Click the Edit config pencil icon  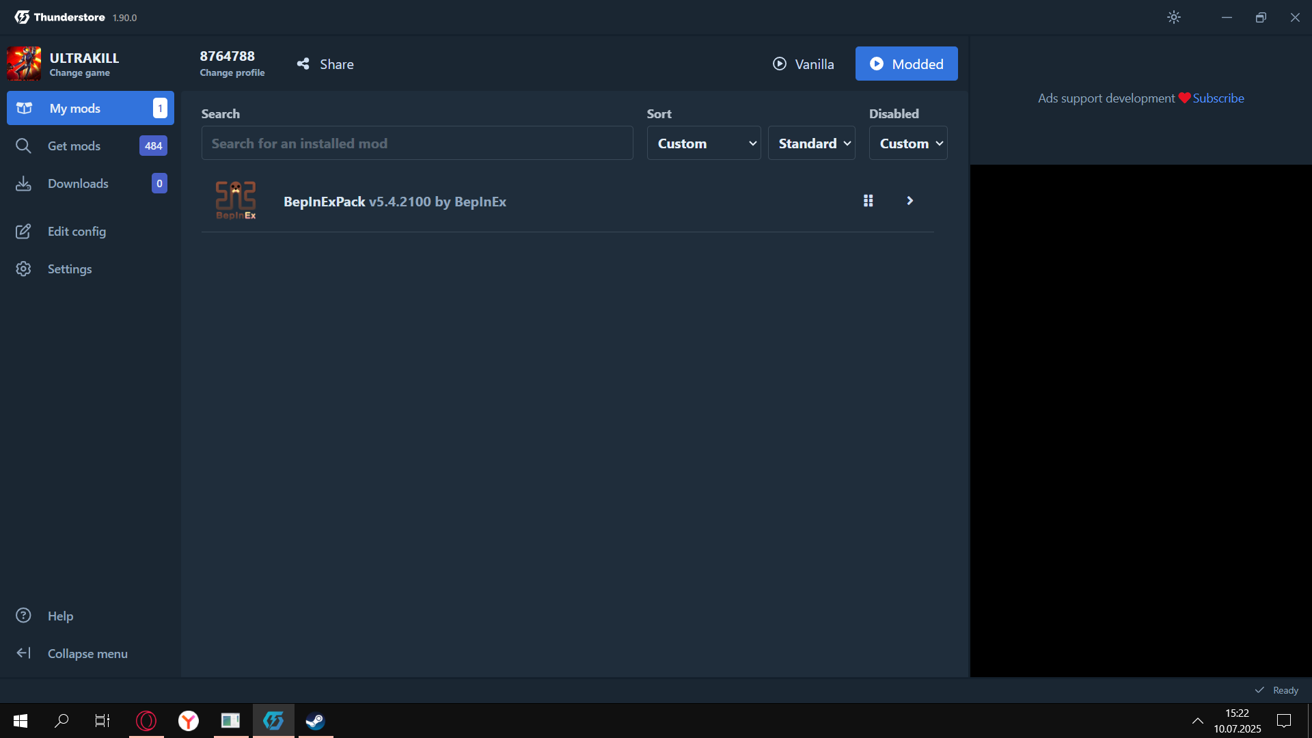pos(23,231)
